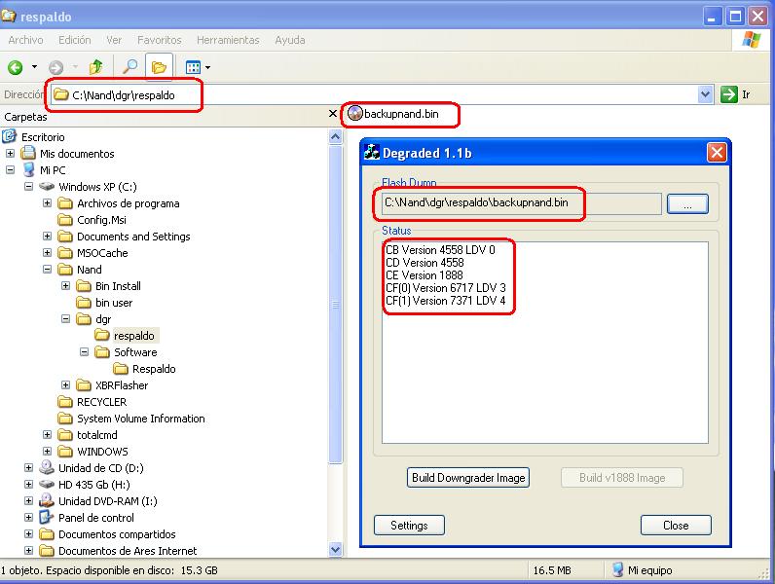
Task: Select the backupnand.bin file
Action: [x=393, y=114]
